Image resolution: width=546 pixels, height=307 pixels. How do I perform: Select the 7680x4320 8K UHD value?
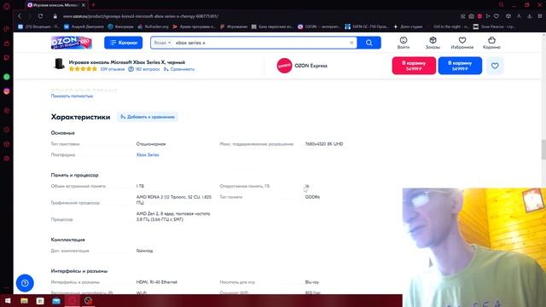pos(324,144)
